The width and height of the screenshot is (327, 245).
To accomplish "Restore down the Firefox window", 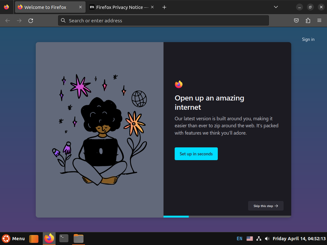I will point(310,7).
